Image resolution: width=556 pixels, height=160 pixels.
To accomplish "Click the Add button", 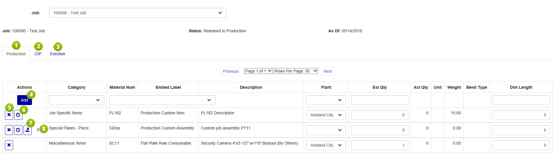I will [x=24, y=100].
